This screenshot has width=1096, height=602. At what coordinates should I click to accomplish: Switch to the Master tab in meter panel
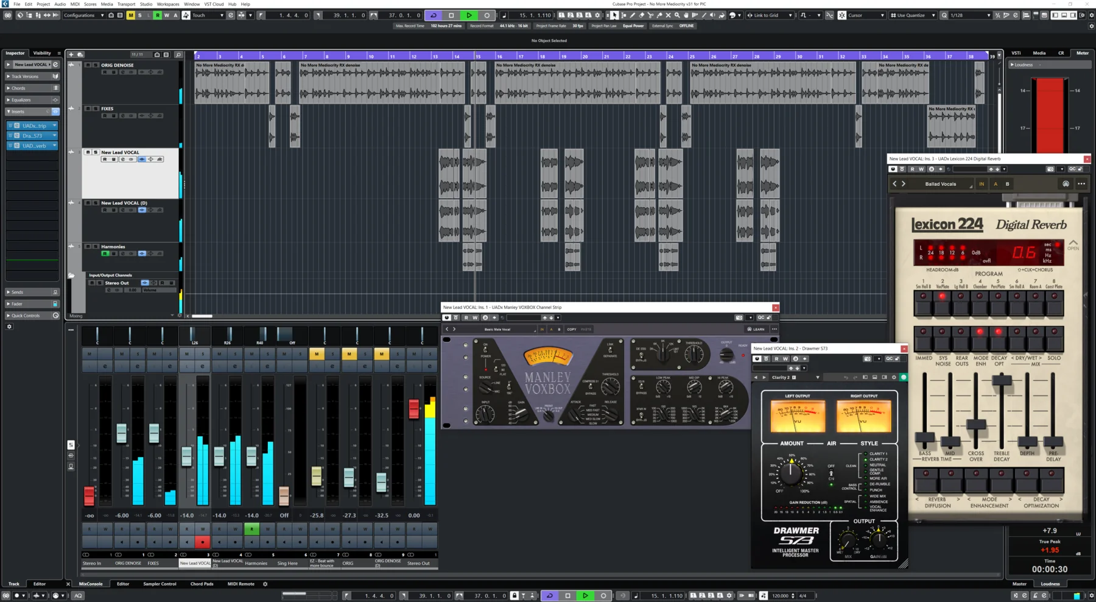pos(1019,584)
